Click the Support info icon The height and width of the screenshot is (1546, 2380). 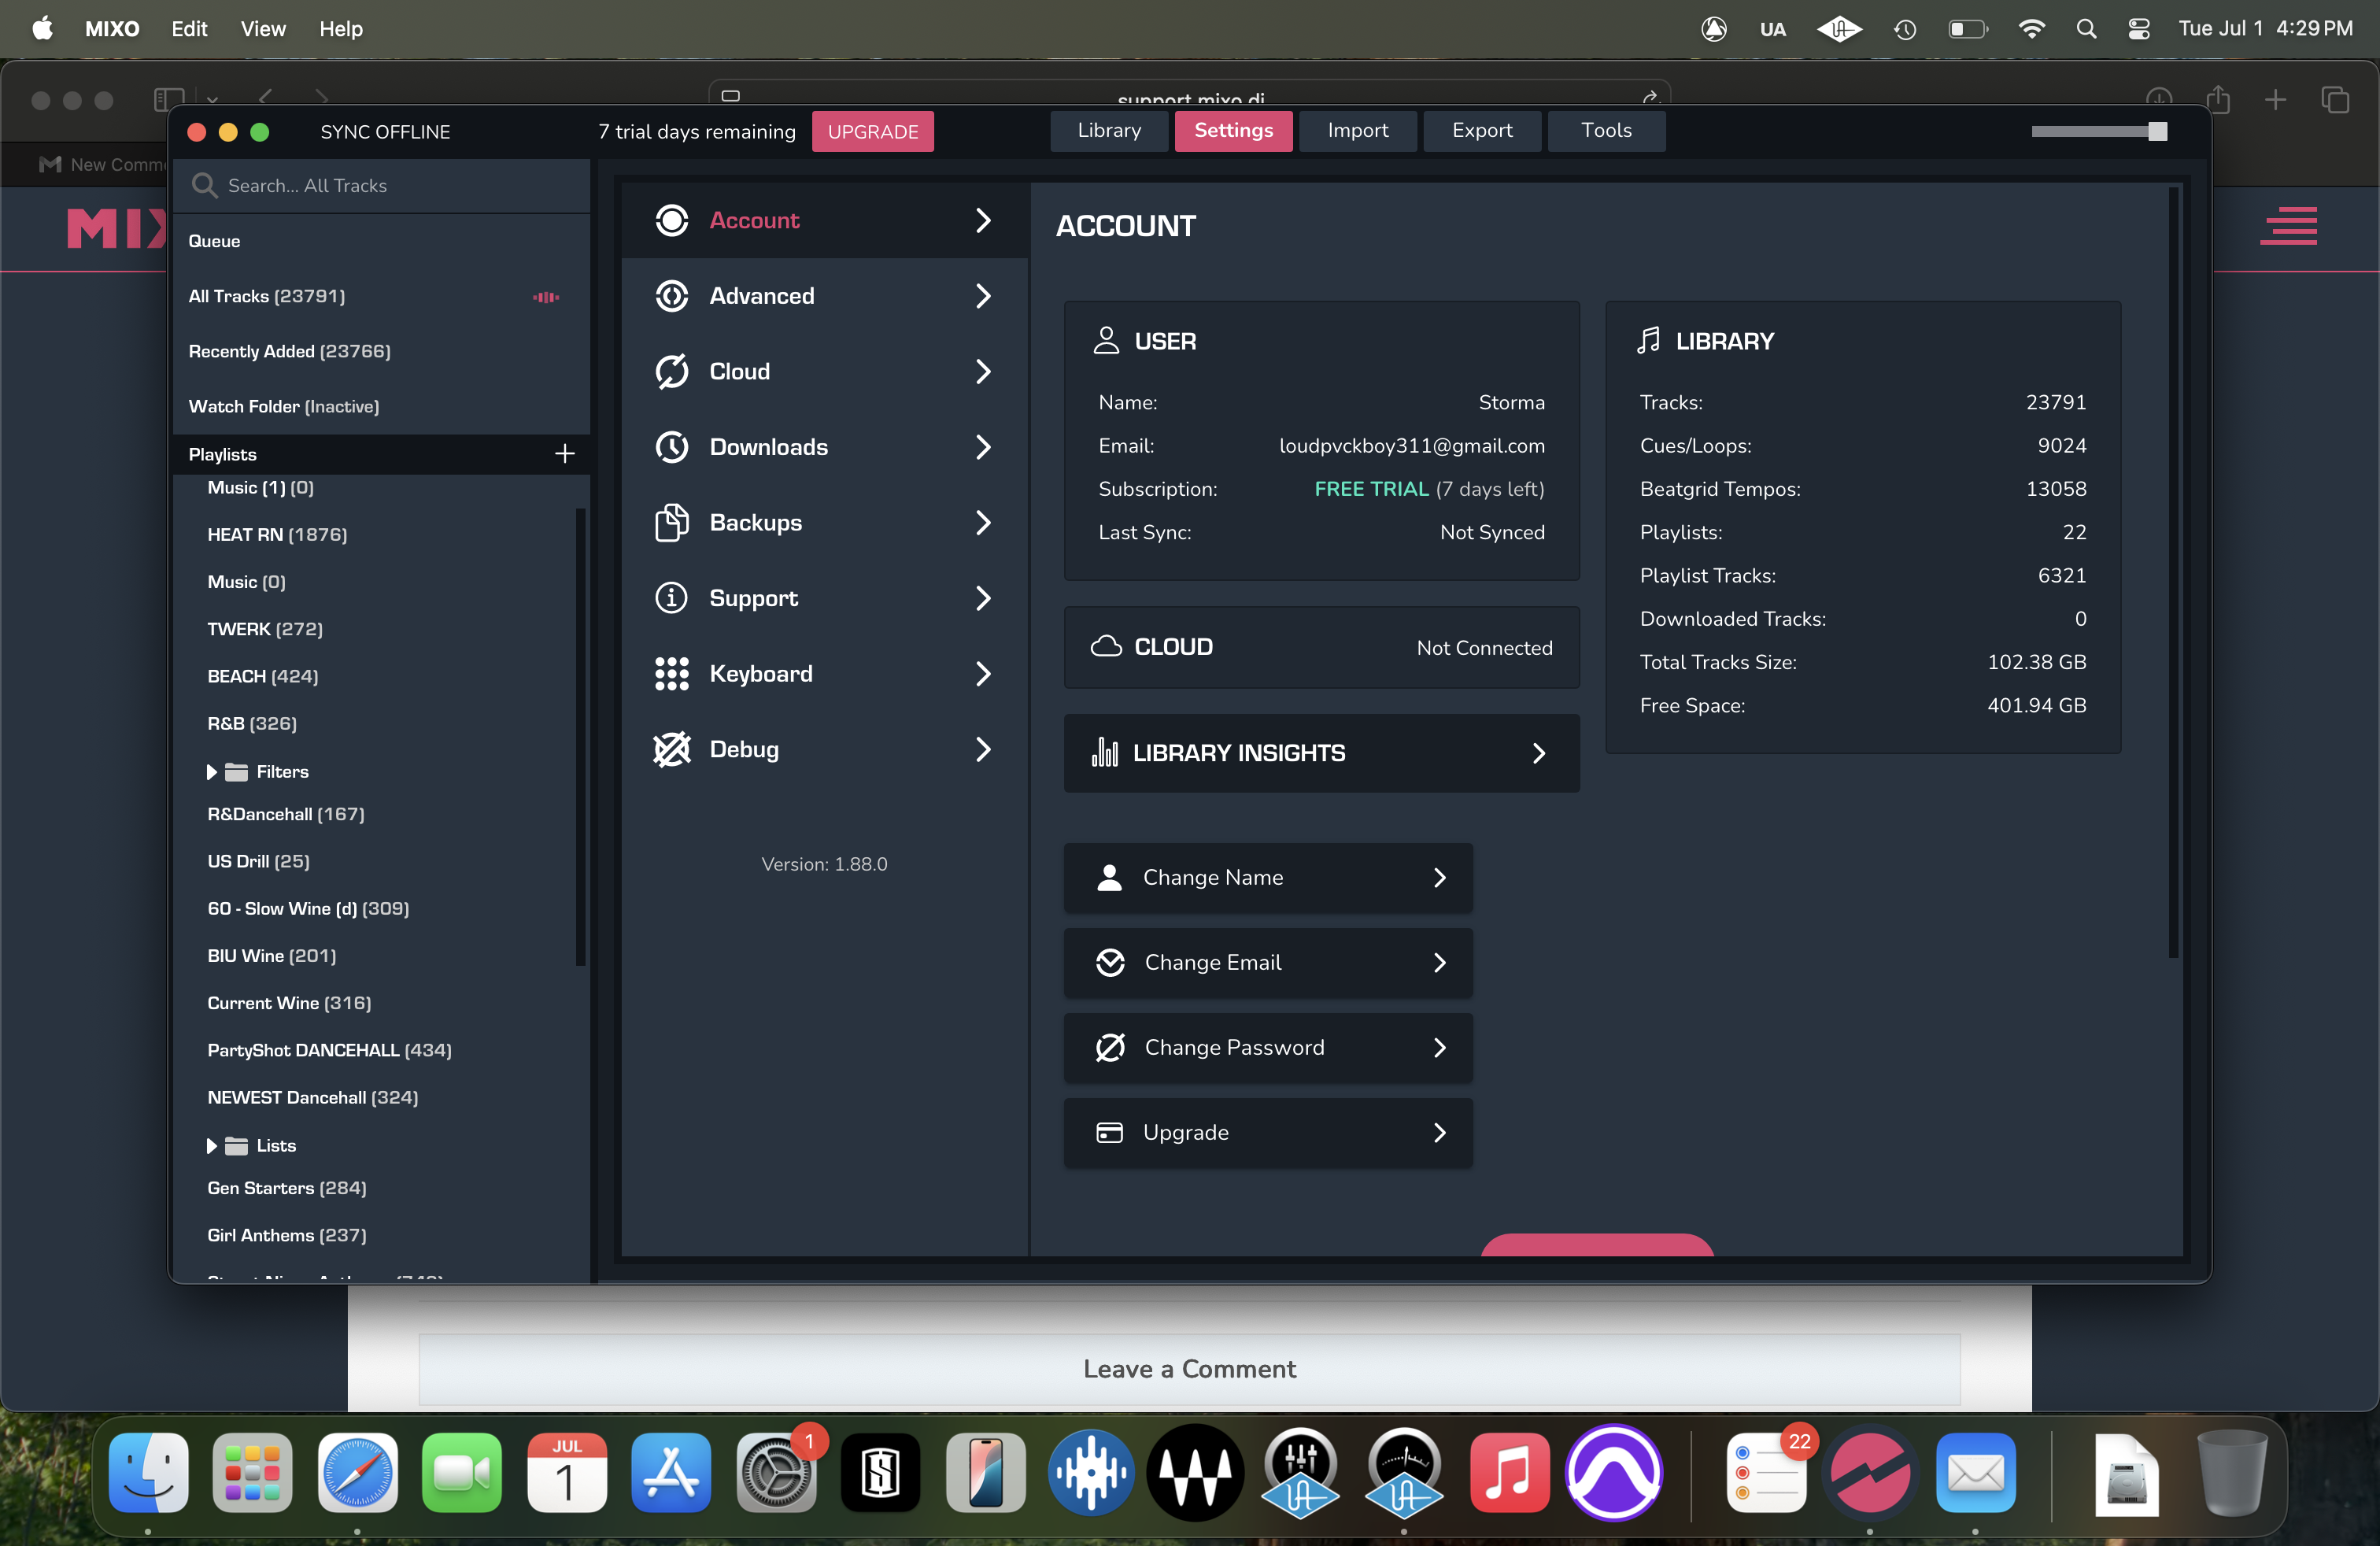point(671,598)
